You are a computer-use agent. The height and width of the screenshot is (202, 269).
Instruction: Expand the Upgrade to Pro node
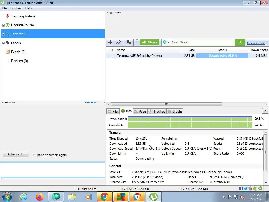coord(3,25)
